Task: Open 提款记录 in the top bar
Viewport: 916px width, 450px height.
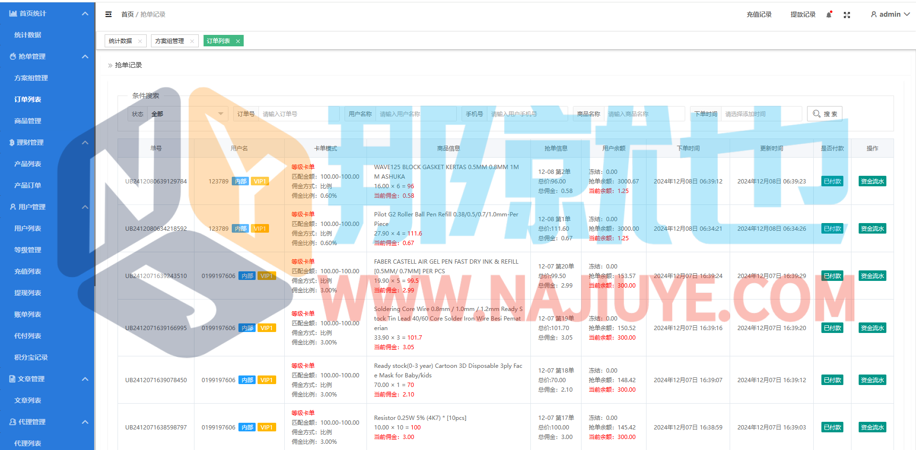Action: (x=803, y=14)
